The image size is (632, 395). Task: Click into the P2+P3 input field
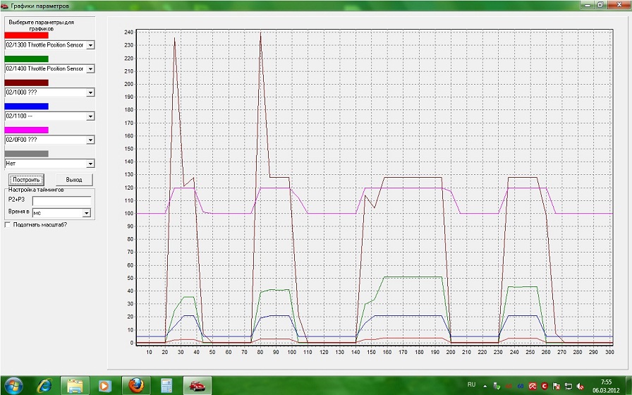[x=61, y=201]
